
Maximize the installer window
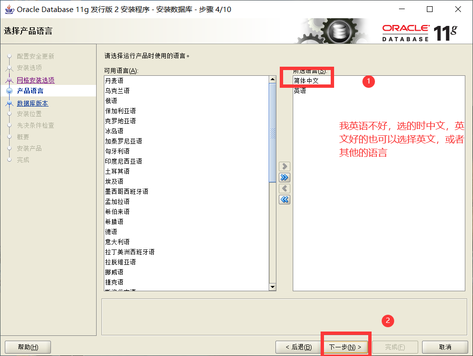click(430, 9)
